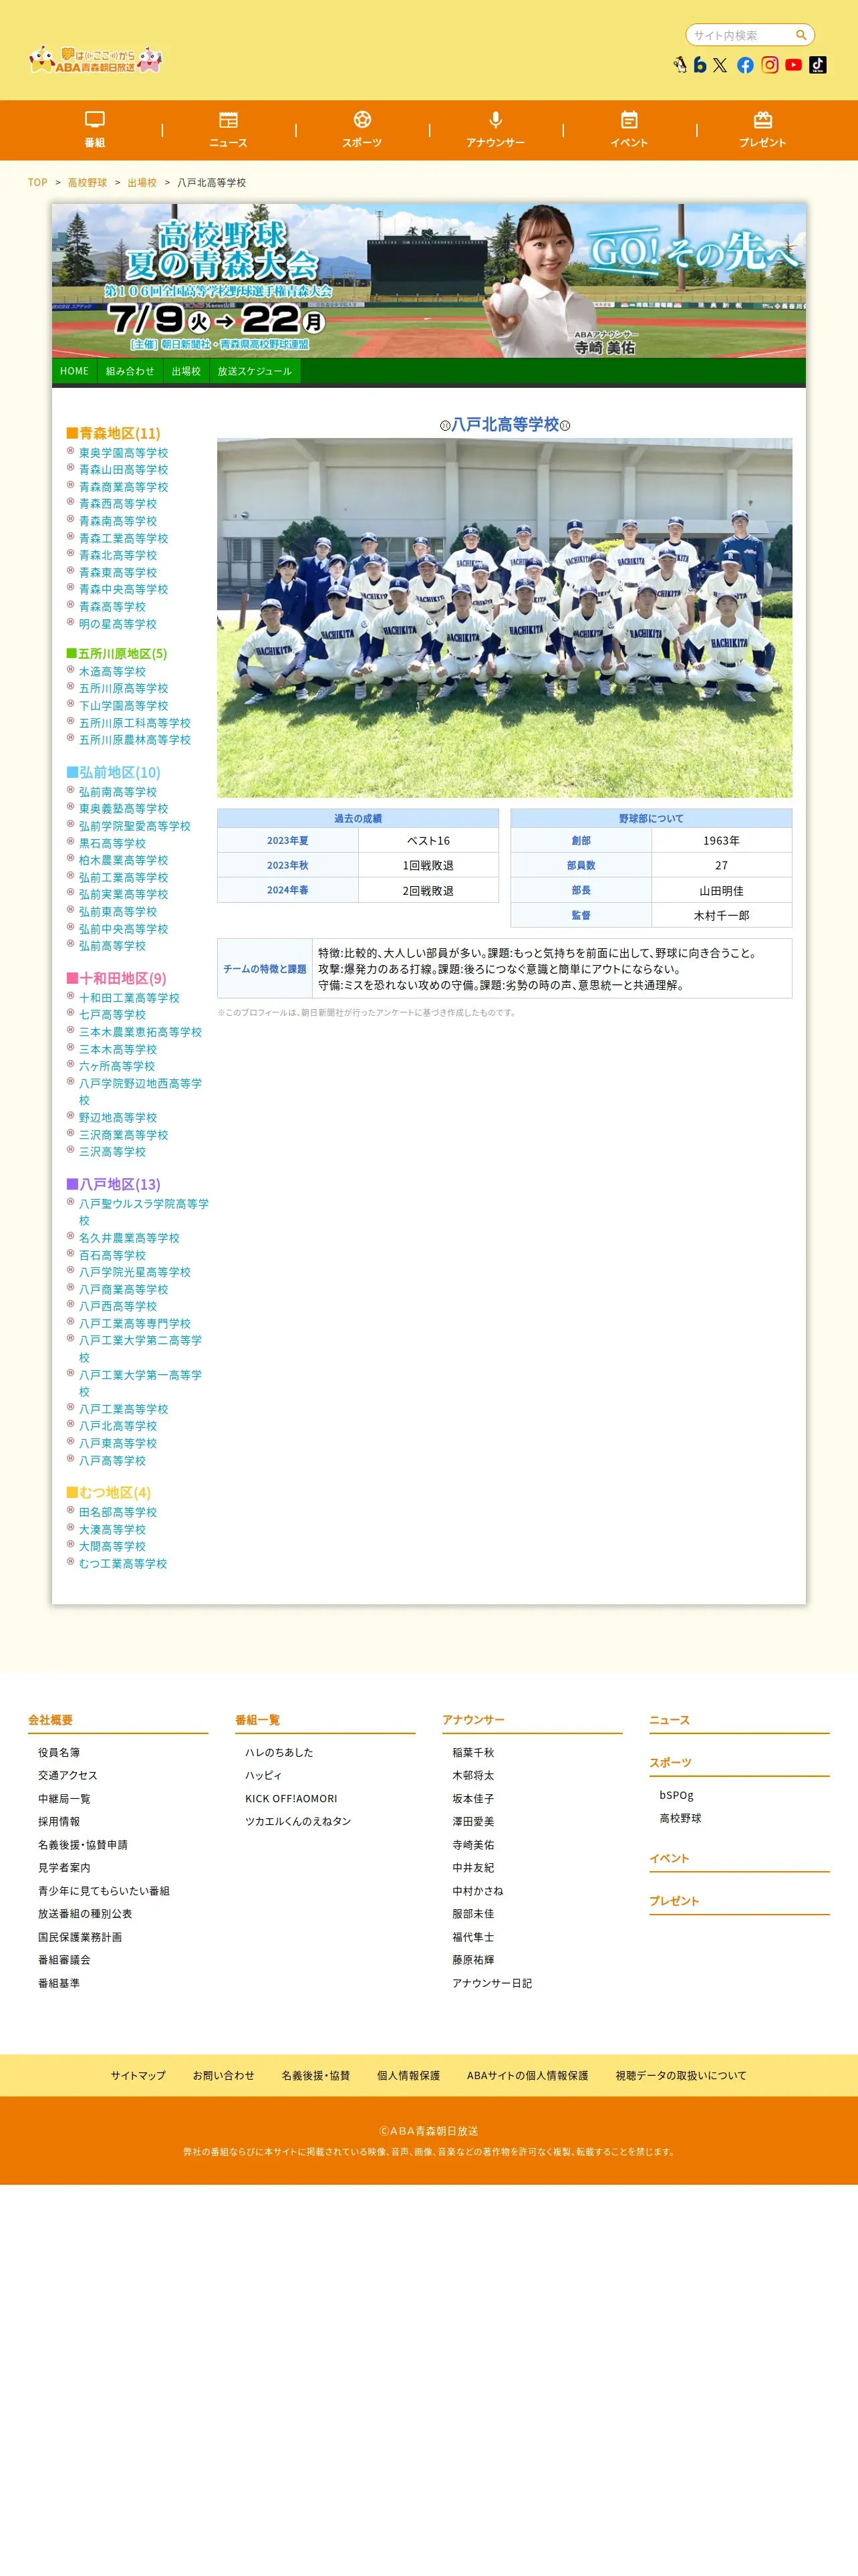Open footer 役員名簿 link
This screenshot has width=858, height=2576.
59,1753
